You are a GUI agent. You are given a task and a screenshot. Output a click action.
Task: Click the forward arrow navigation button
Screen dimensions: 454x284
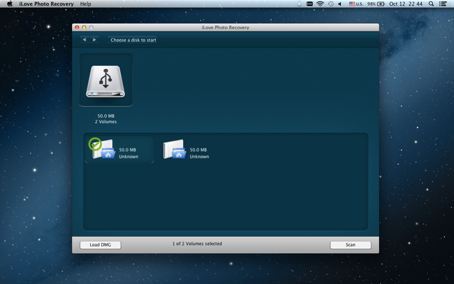tap(94, 40)
